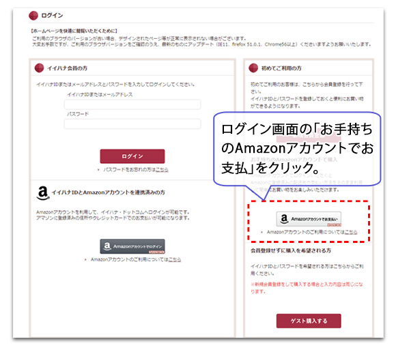
Task: Focus the パスワード input field
Action: point(132,124)
